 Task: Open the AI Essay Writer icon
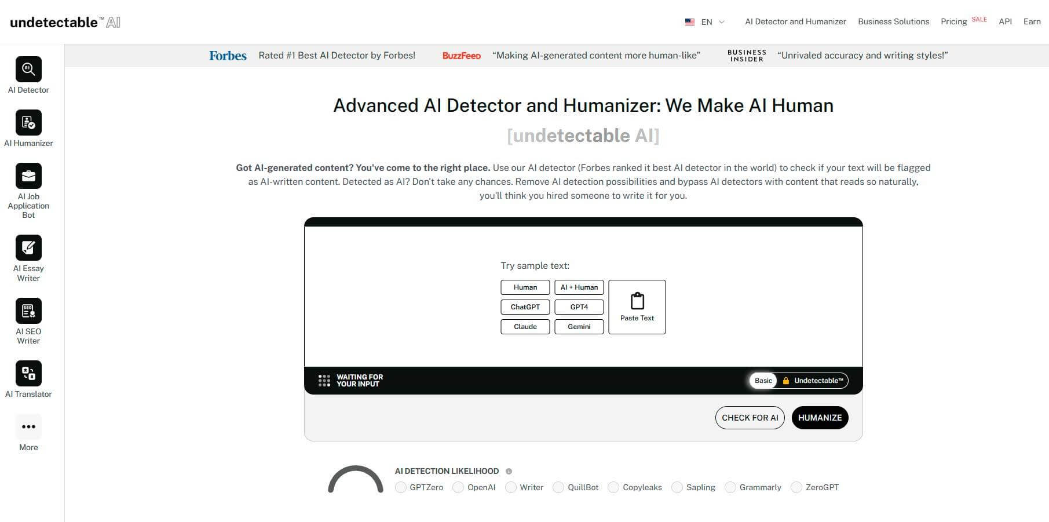pos(28,248)
